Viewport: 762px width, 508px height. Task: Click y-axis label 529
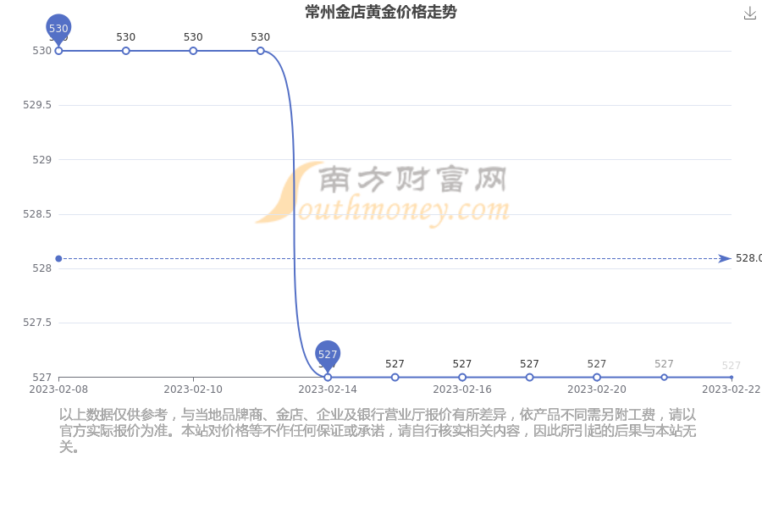coord(41,160)
